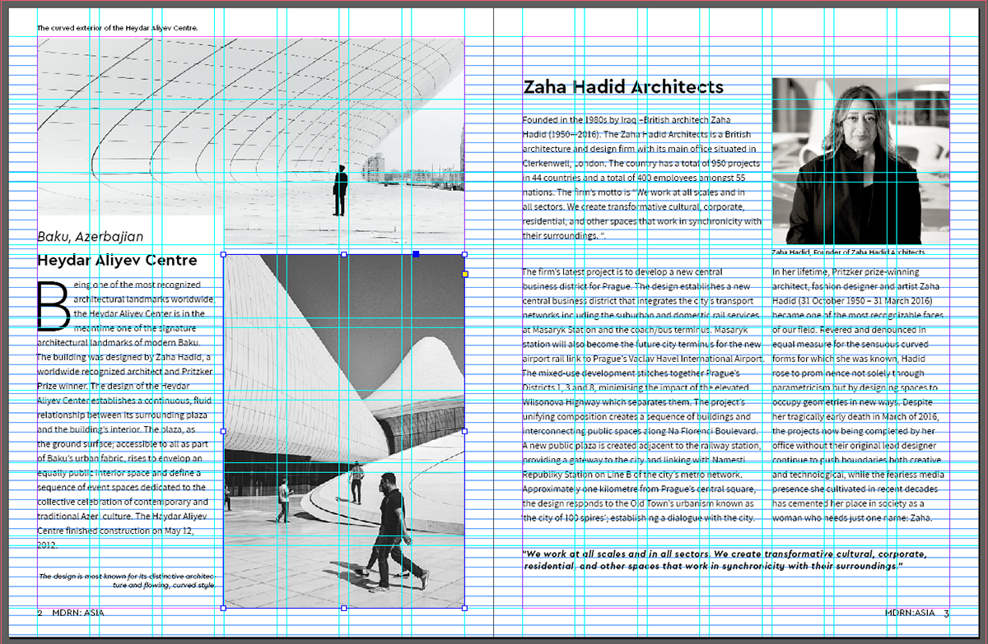Screen dimensions: 988x644
Task: Click caption 'Zaha Hadid, Founder of Zaha Hadid Architects'
Action: pos(848,253)
